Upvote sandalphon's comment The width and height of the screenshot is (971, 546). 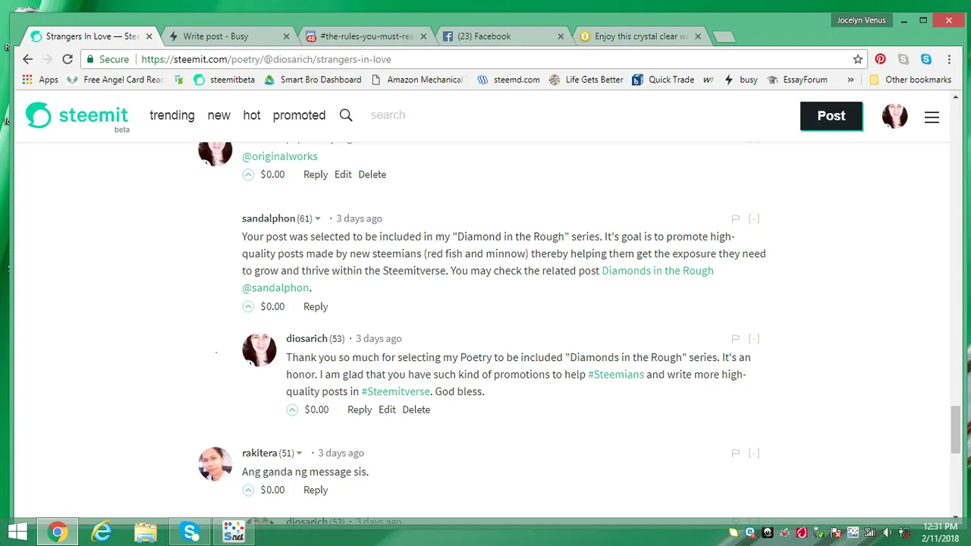click(248, 306)
